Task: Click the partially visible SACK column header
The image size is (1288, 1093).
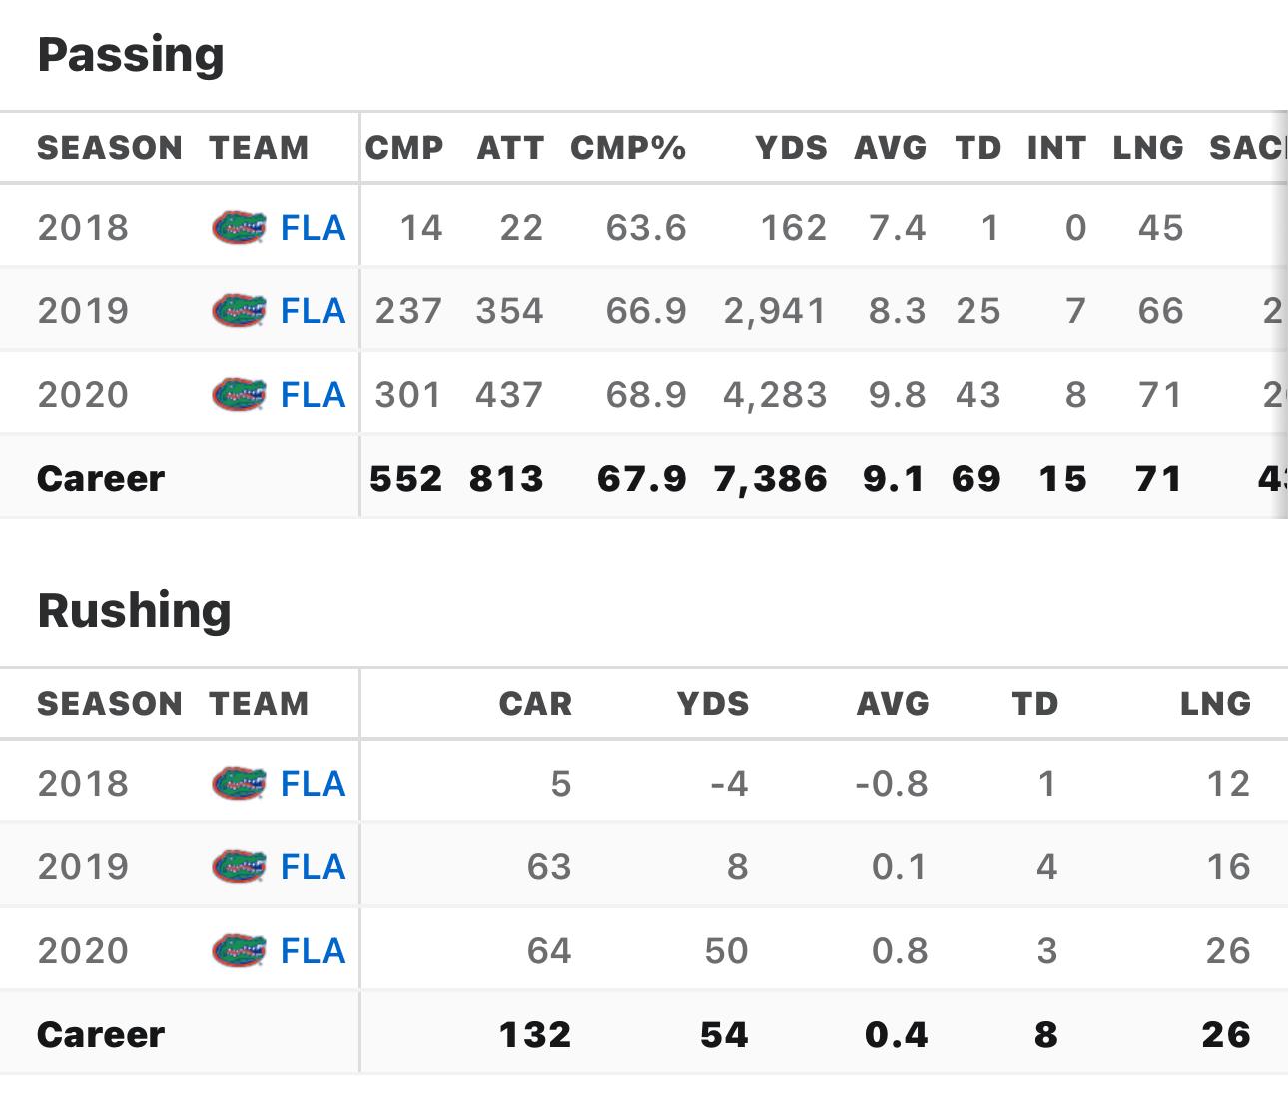Action: click(1248, 148)
